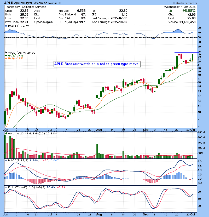The height and width of the screenshot is (217, 209).
Task: Click the Open price value 22.83
Action: pyautogui.click(x=24, y=11)
